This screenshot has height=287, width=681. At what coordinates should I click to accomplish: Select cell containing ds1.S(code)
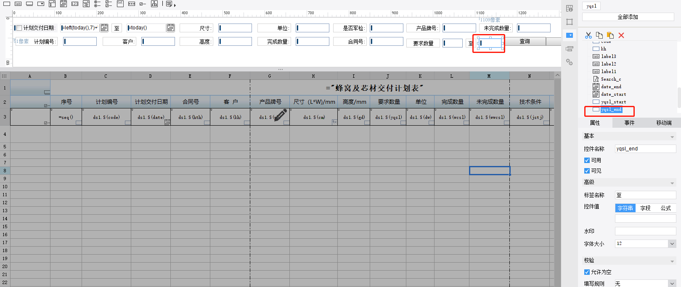point(106,117)
